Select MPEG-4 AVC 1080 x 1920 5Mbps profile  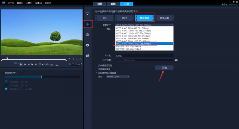tap(144, 44)
